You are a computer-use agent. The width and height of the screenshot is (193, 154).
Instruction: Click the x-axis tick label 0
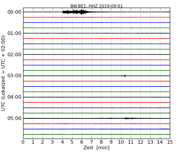(23, 142)
